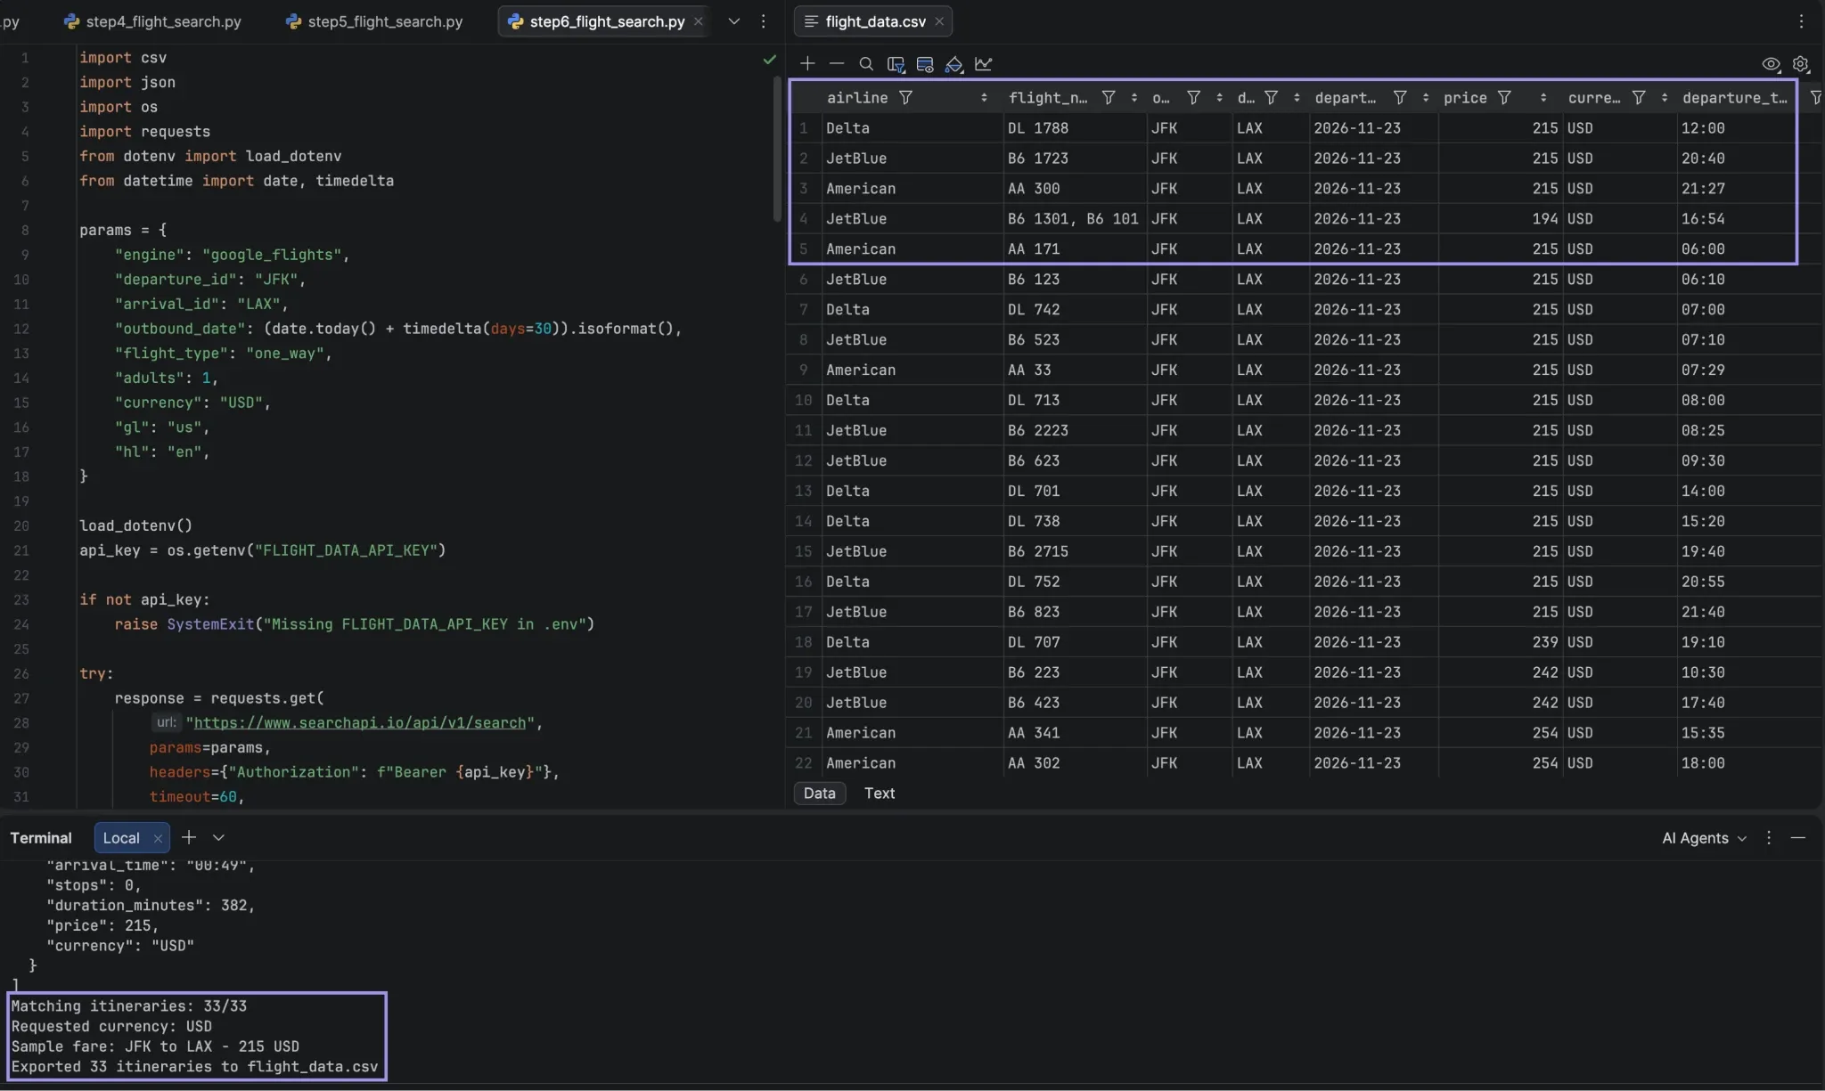Filter the airline column
Viewport: 1825px width, 1091px height.
pos(905,98)
